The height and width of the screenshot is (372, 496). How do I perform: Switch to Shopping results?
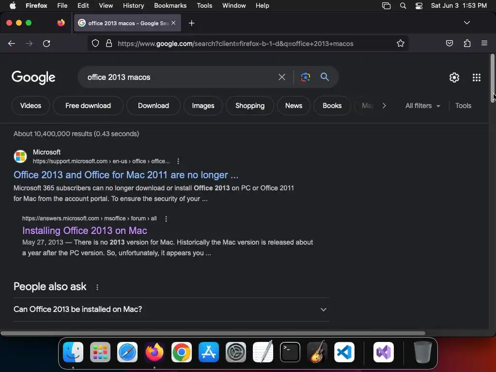(250, 106)
